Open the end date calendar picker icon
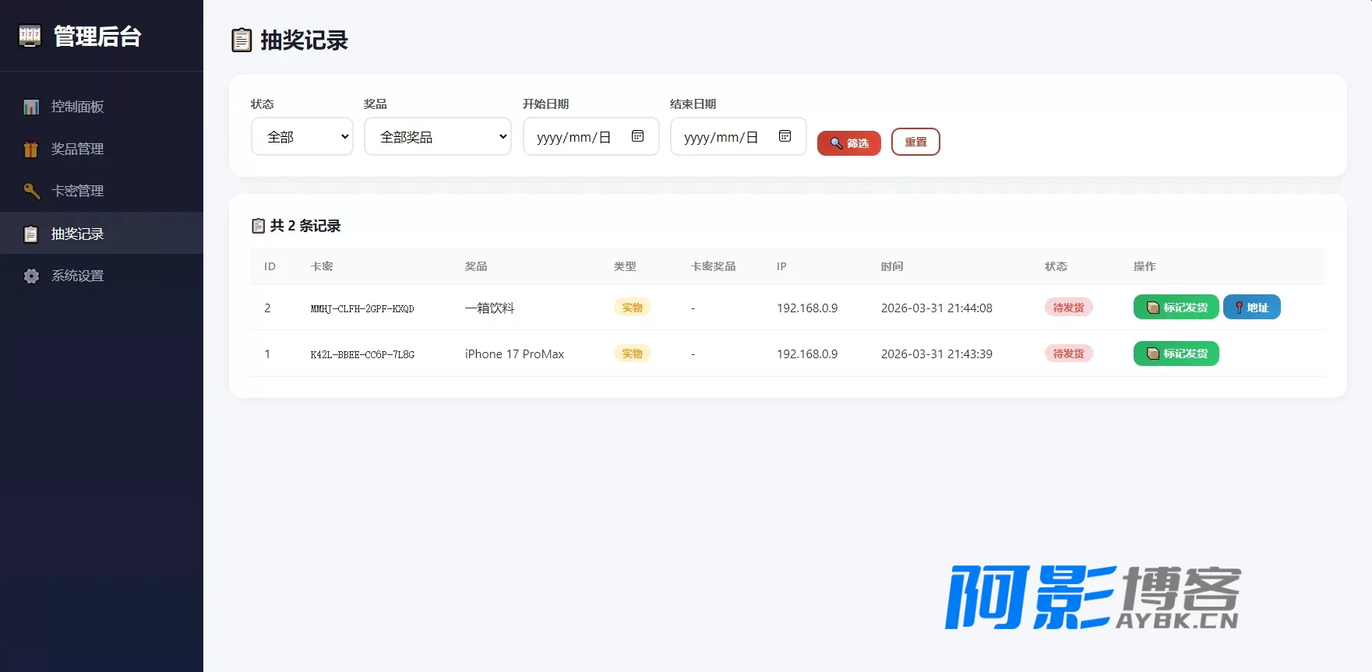 (785, 136)
